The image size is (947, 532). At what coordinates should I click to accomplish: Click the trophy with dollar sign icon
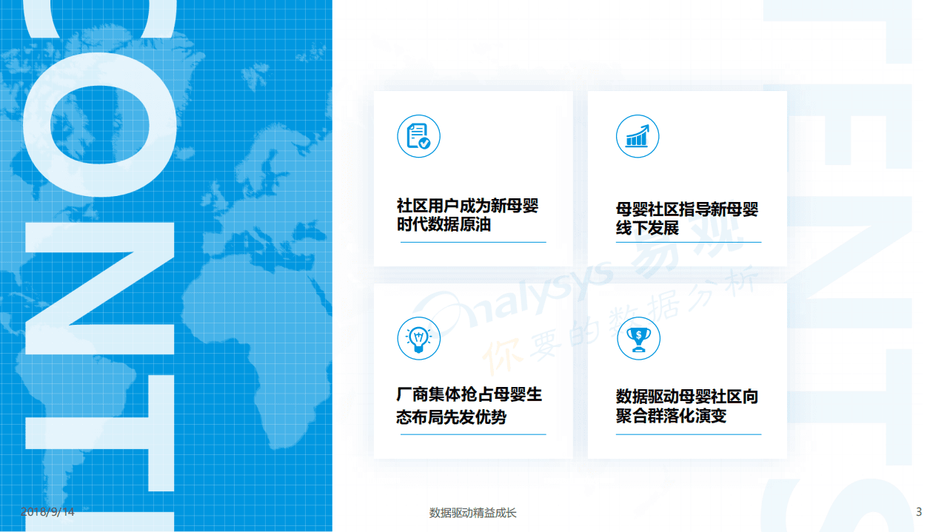638,337
